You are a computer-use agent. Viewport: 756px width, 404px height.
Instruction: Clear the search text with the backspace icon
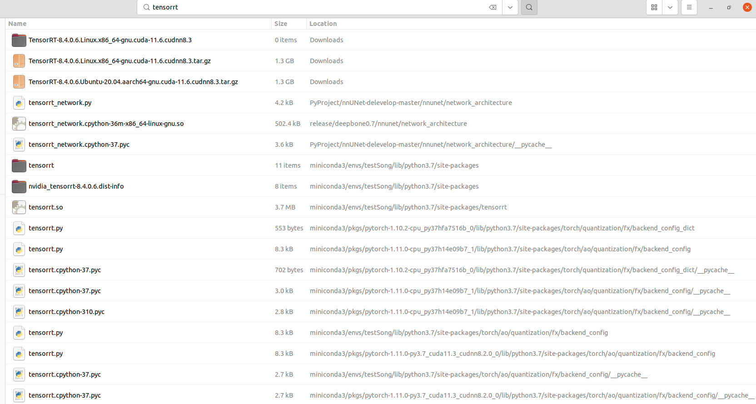click(492, 7)
